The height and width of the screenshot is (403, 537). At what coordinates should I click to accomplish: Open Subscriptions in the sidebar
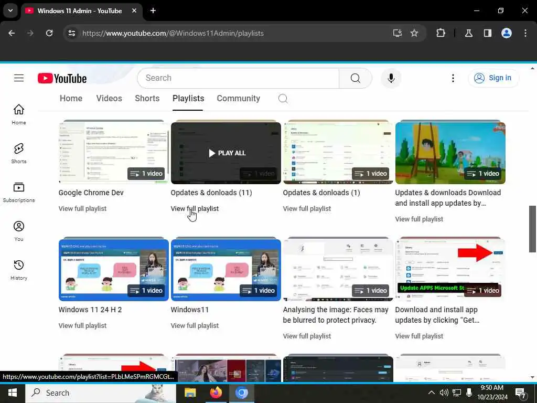point(19,192)
